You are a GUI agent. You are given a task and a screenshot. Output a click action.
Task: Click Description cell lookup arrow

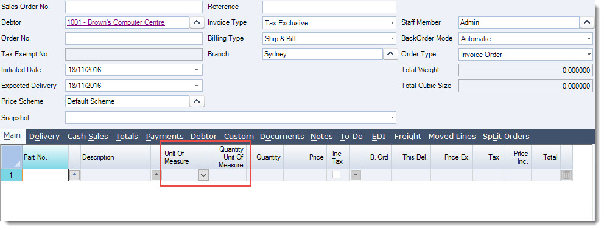pyautogui.click(x=156, y=175)
